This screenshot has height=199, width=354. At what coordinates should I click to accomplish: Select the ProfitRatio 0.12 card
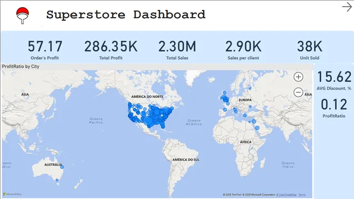click(334, 108)
